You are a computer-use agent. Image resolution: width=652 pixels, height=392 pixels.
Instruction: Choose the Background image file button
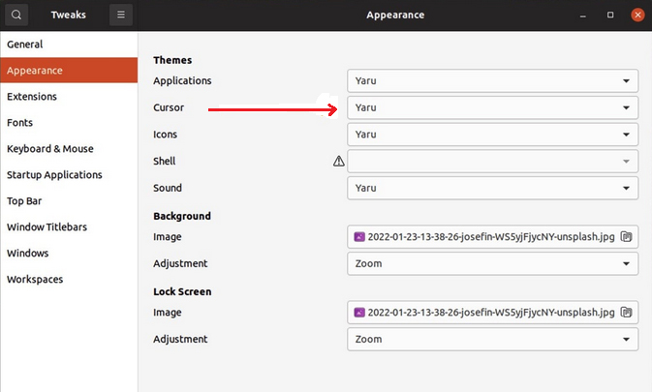click(493, 237)
